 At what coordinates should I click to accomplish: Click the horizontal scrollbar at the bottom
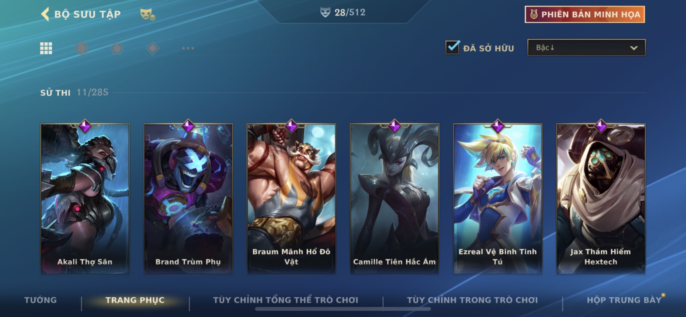[343, 309]
